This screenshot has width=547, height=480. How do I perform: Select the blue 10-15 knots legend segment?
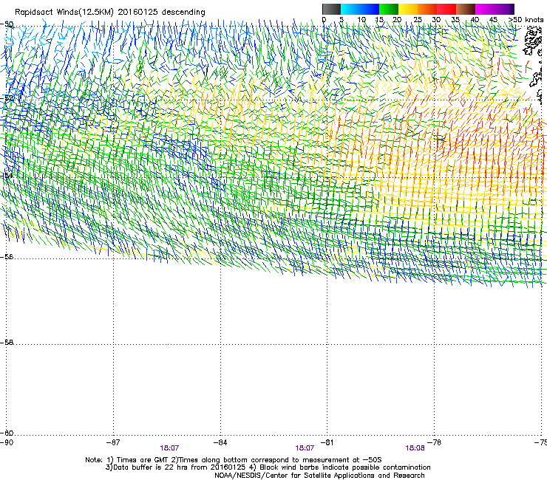coord(370,9)
